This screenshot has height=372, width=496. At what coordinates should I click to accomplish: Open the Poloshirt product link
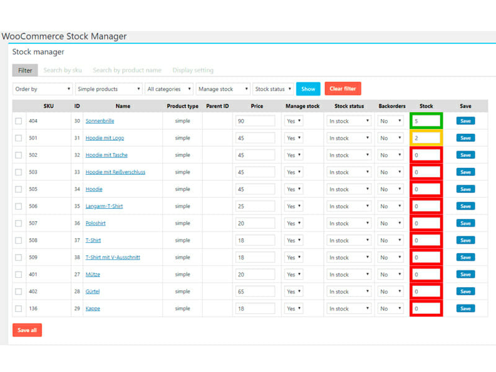[x=95, y=223]
